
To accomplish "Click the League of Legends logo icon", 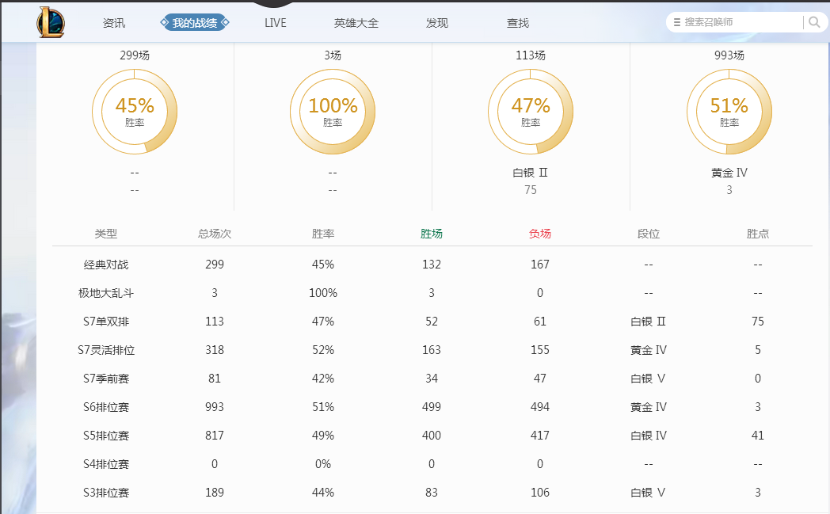I will coord(51,23).
